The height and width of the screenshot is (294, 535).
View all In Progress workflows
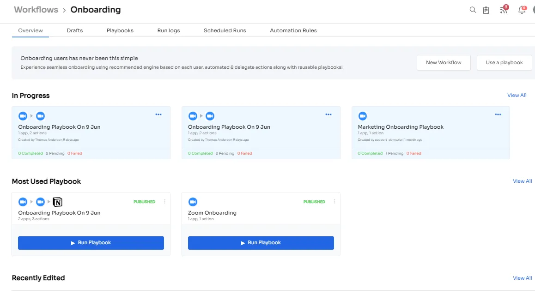tap(517, 96)
